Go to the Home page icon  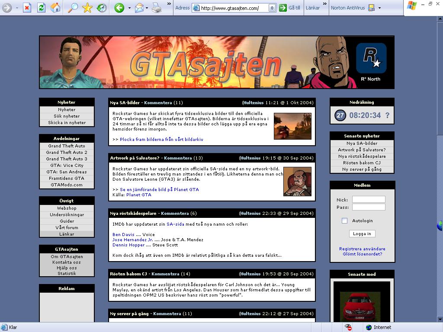pyautogui.click(x=55, y=8)
